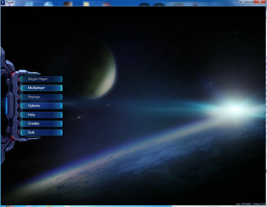Select the Multiplayer menu button
The height and width of the screenshot is (207, 267).
(x=41, y=88)
